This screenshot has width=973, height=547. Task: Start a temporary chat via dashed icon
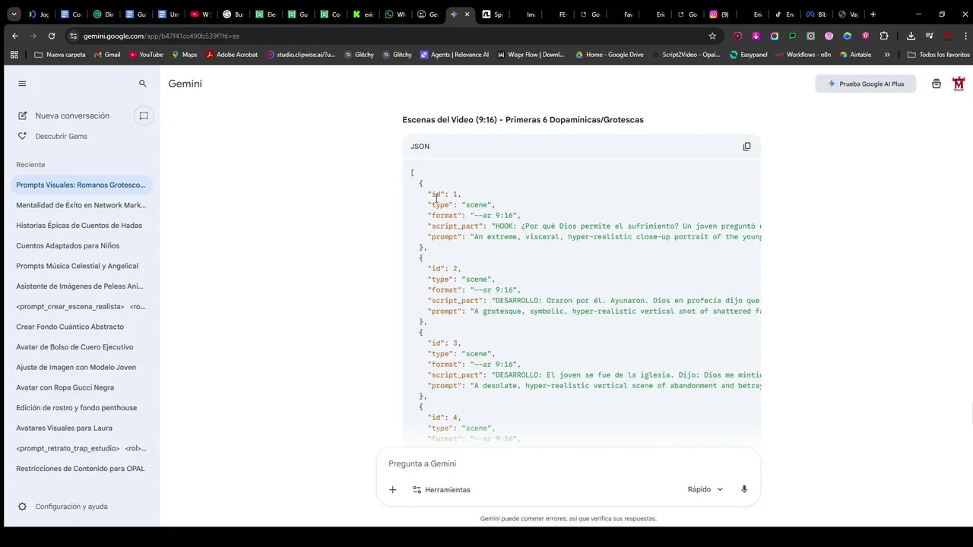pyautogui.click(x=143, y=115)
